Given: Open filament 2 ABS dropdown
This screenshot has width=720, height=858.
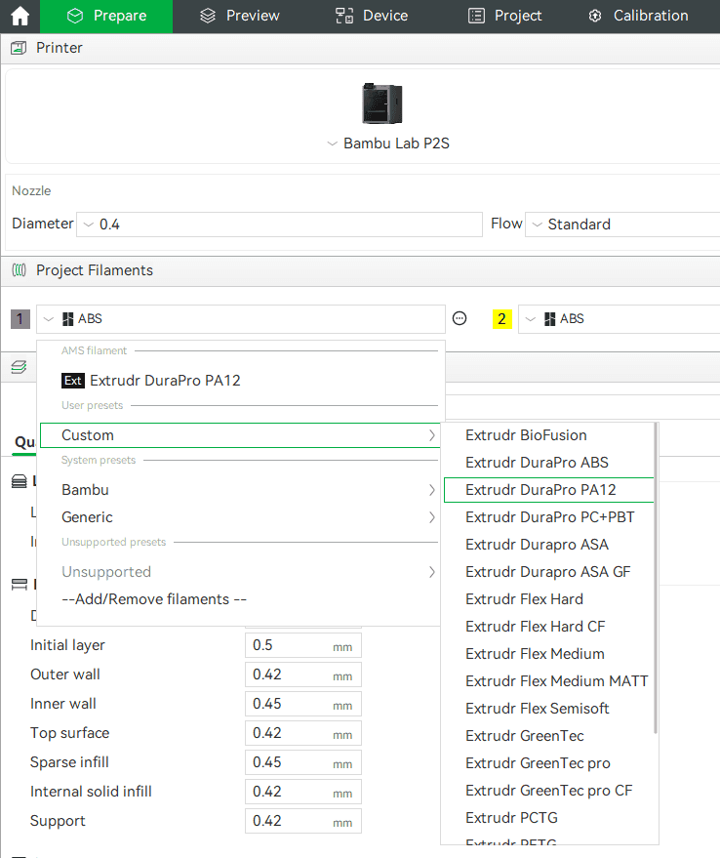Looking at the screenshot, I should [619, 319].
